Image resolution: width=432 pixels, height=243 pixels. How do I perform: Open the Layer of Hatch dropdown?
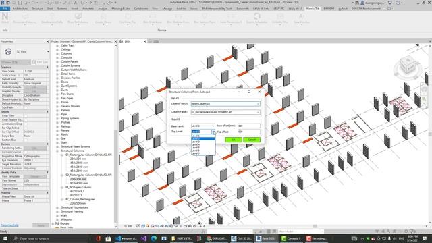click(225, 104)
